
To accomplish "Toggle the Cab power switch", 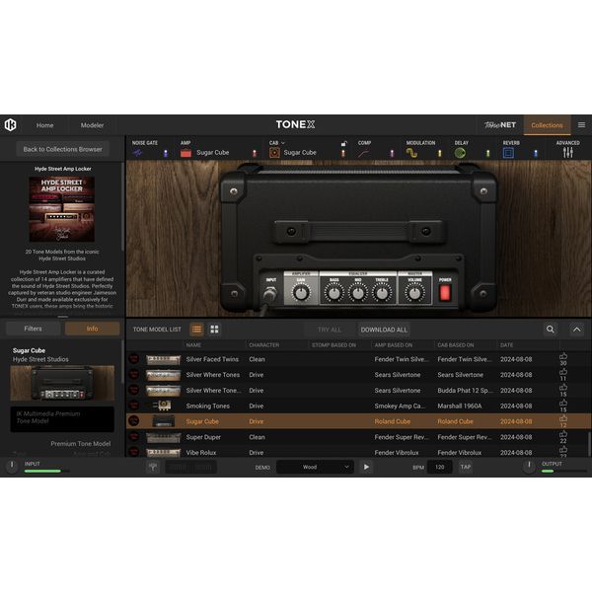I will coord(343,153).
